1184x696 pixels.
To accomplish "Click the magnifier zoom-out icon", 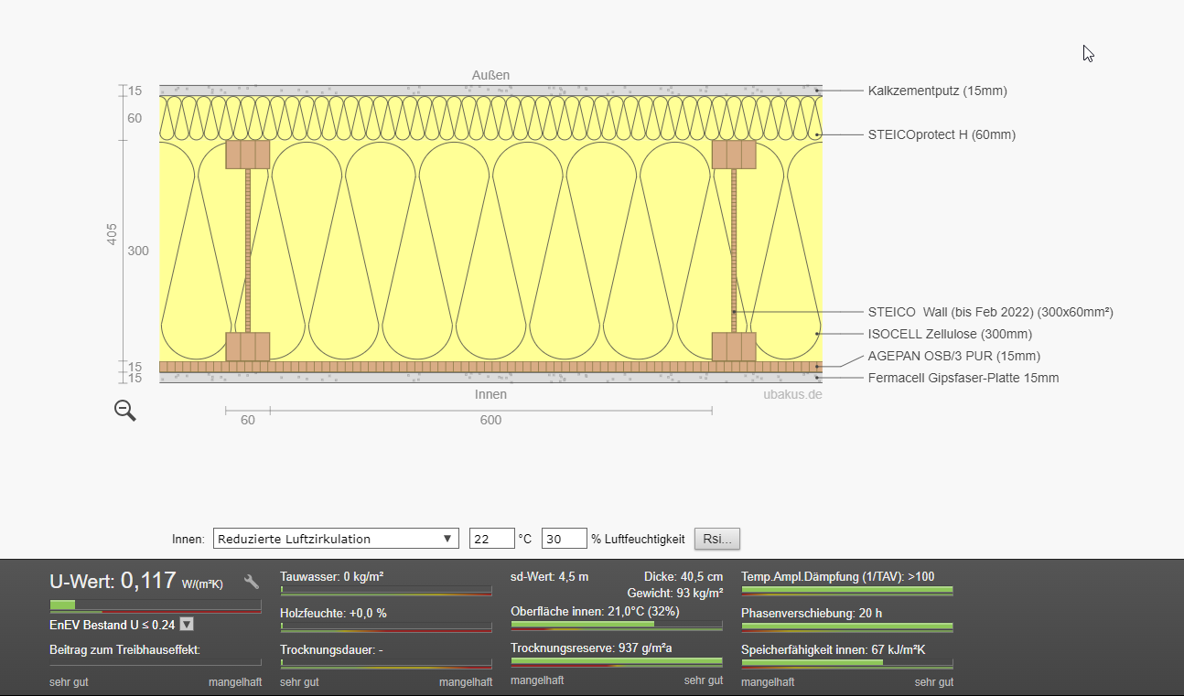I will point(125,411).
